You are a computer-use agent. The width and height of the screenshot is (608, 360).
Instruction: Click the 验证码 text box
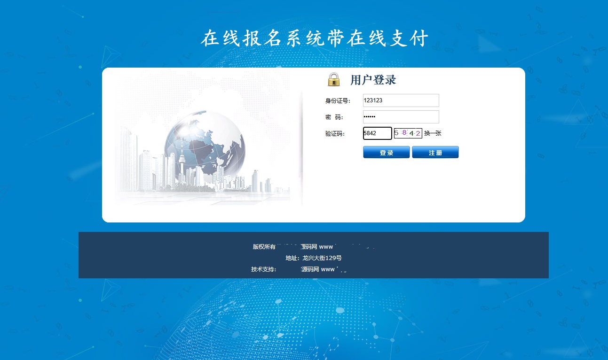377,133
